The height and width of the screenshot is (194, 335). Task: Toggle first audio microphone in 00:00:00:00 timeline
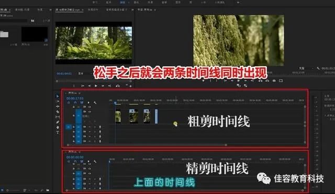pos(100,179)
